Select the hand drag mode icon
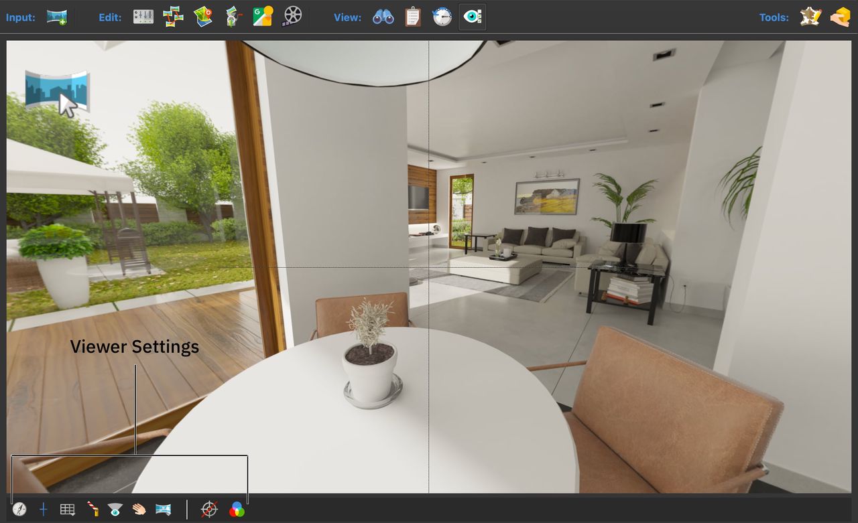 click(139, 510)
